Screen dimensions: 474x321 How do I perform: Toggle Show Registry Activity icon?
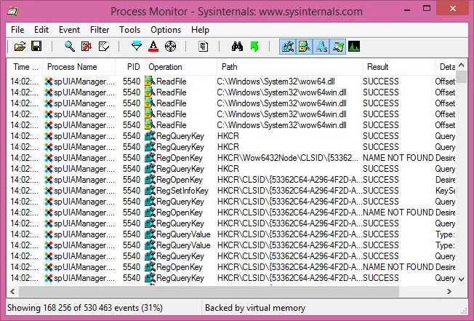287,47
